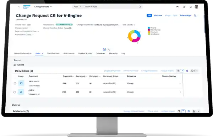Switch to the Process Routes tab
Screen dimensions: 213x137
pos(85,53)
